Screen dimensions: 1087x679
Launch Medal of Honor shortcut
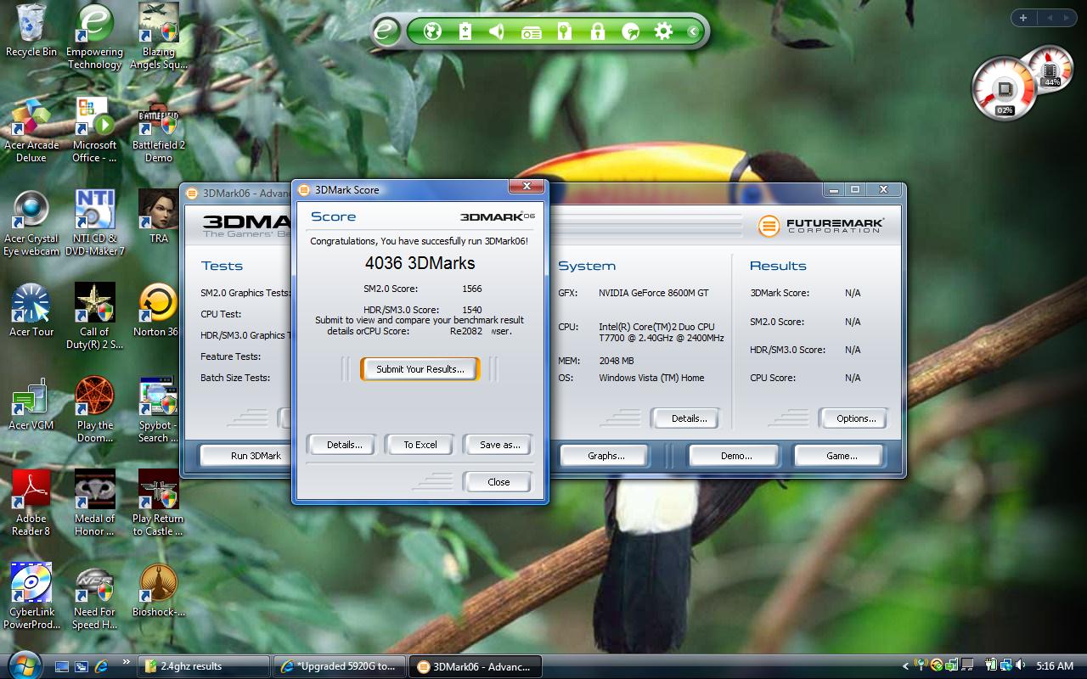point(94,502)
